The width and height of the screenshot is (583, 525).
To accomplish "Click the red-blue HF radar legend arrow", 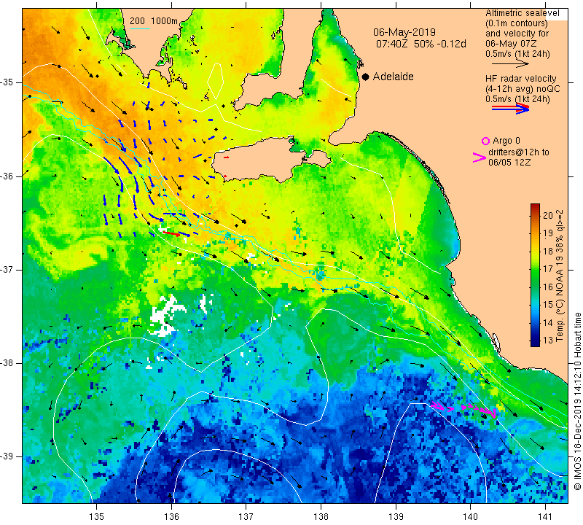I will point(510,108).
